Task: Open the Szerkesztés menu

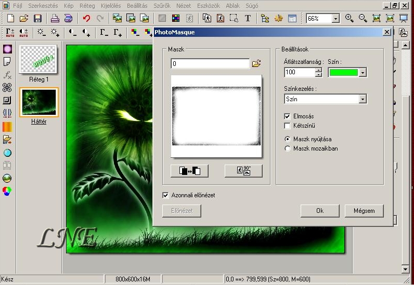Action: (43, 6)
